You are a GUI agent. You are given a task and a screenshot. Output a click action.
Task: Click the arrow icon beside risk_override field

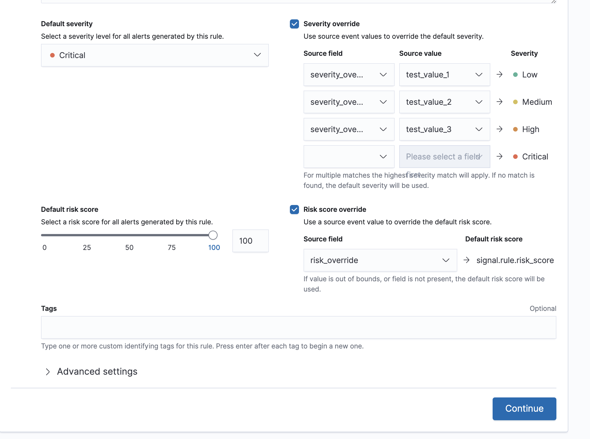(466, 260)
